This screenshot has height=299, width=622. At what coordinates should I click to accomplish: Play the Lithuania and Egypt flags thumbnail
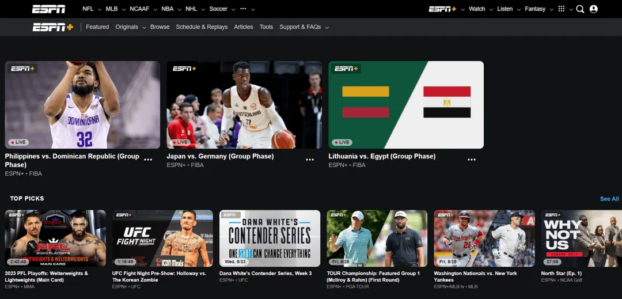pyautogui.click(x=406, y=105)
